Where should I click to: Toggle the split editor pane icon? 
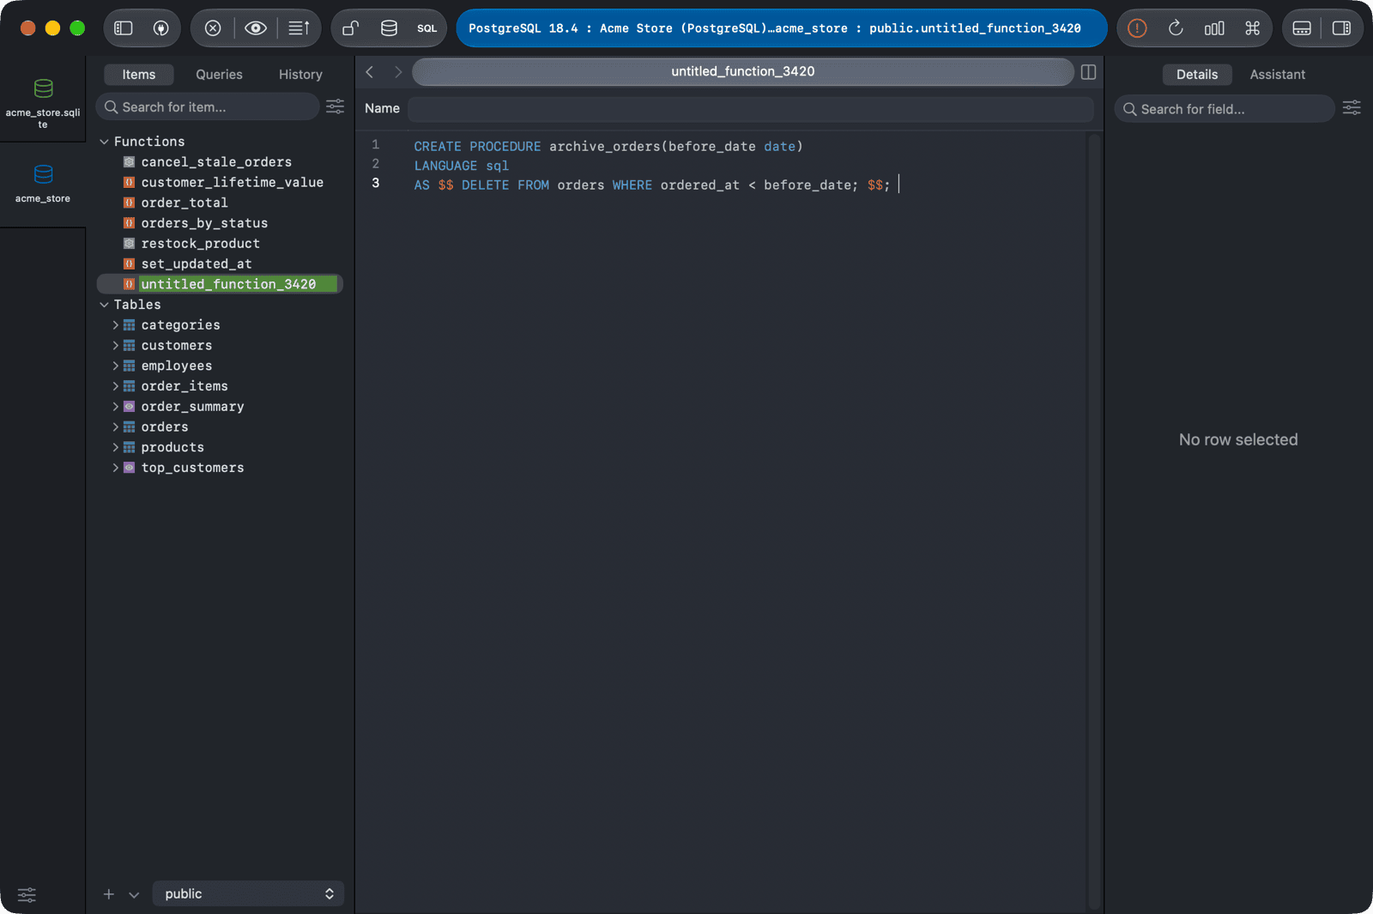click(x=1088, y=72)
